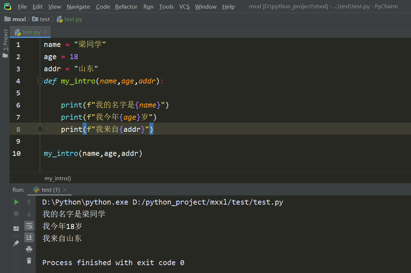Open the Run menu

pos(148,6)
